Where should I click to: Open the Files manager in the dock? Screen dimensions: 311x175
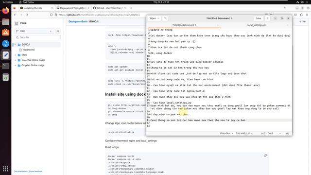click(5, 21)
